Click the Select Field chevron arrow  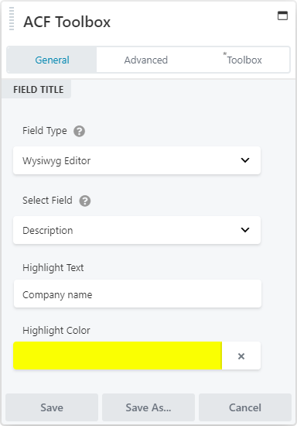click(x=245, y=230)
